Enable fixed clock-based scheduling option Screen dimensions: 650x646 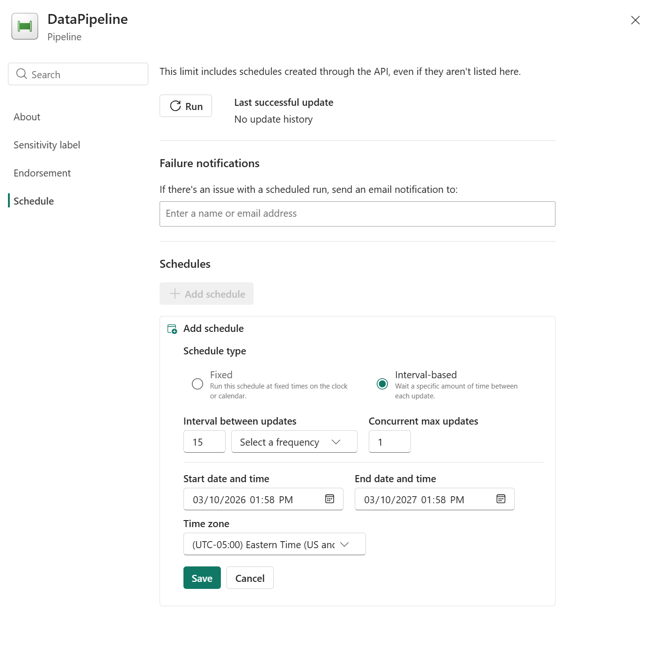(x=197, y=384)
